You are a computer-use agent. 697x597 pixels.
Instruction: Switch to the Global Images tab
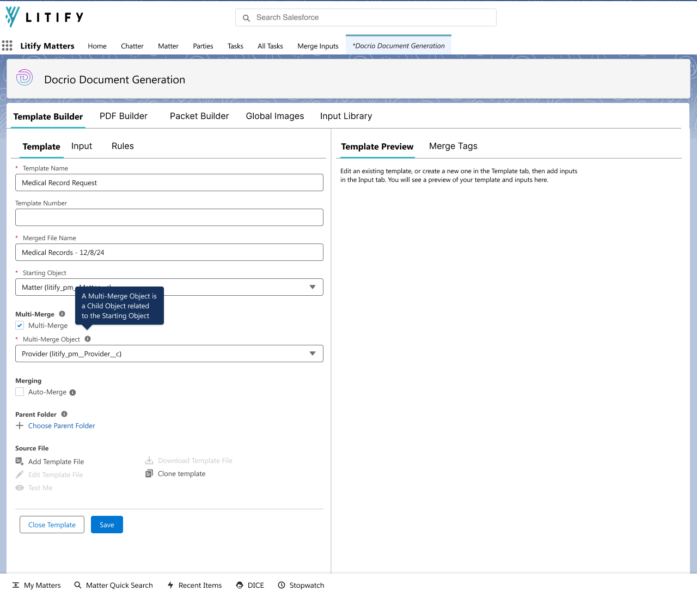pyautogui.click(x=275, y=116)
